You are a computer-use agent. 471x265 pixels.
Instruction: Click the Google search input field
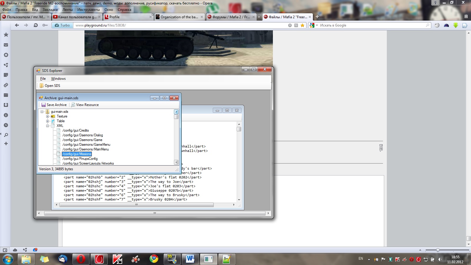tap(372, 25)
